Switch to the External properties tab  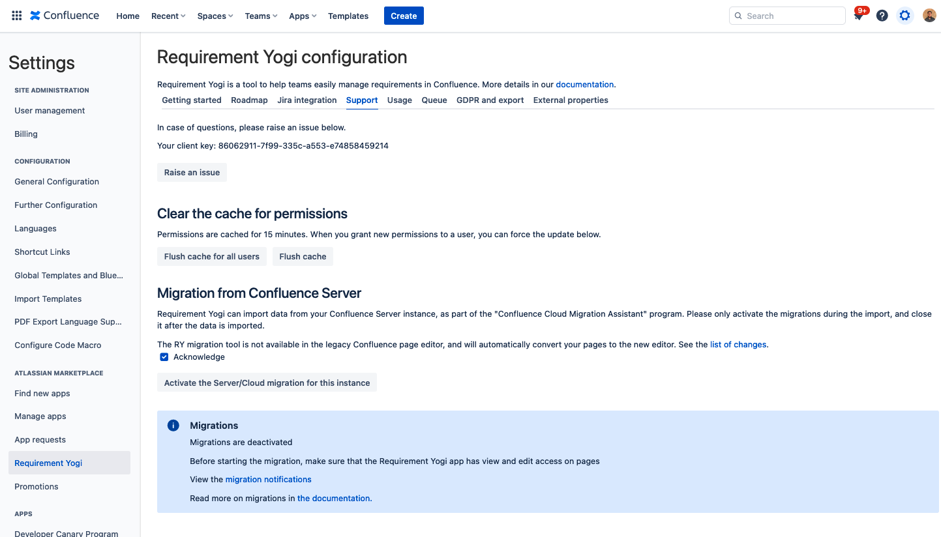571,100
